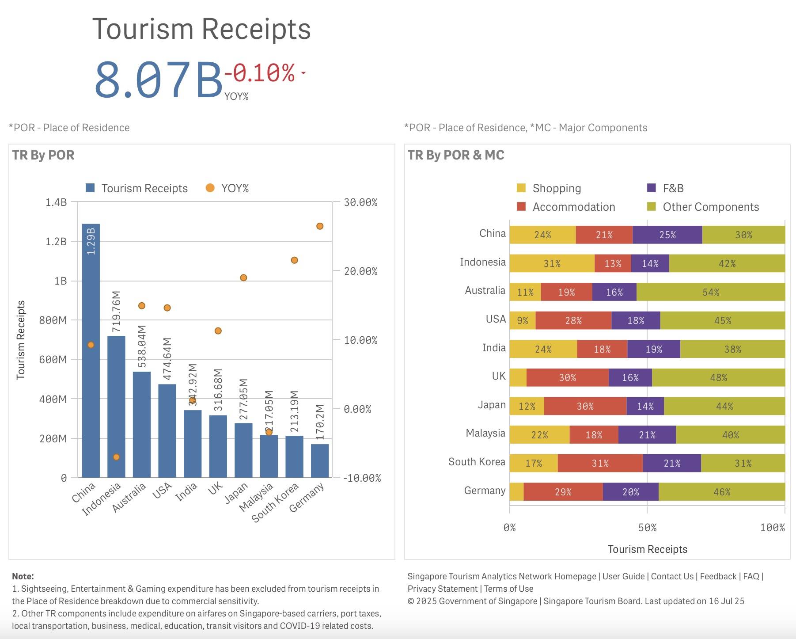Click USA's 28% Accommodation segment
Viewport: 796px width, 639px height.
[x=573, y=320]
